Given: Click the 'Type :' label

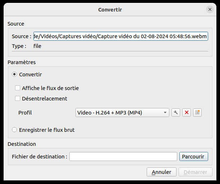Looking at the screenshot, I should tap(19, 46).
